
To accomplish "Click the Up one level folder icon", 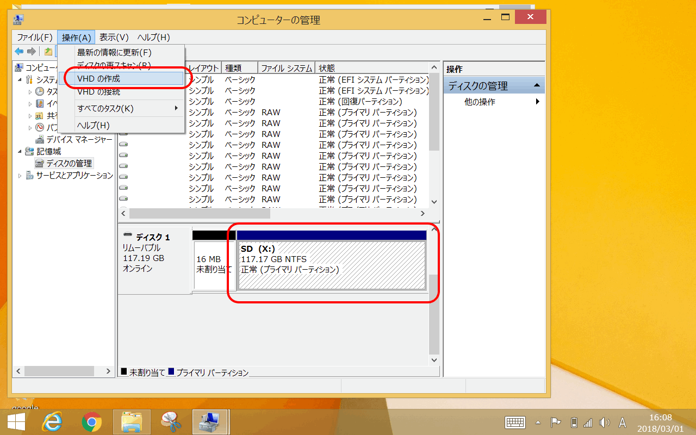I will (x=48, y=52).
